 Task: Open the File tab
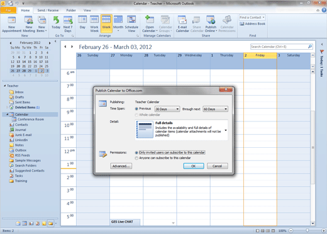pyautogui.click(x=8, y=10)
